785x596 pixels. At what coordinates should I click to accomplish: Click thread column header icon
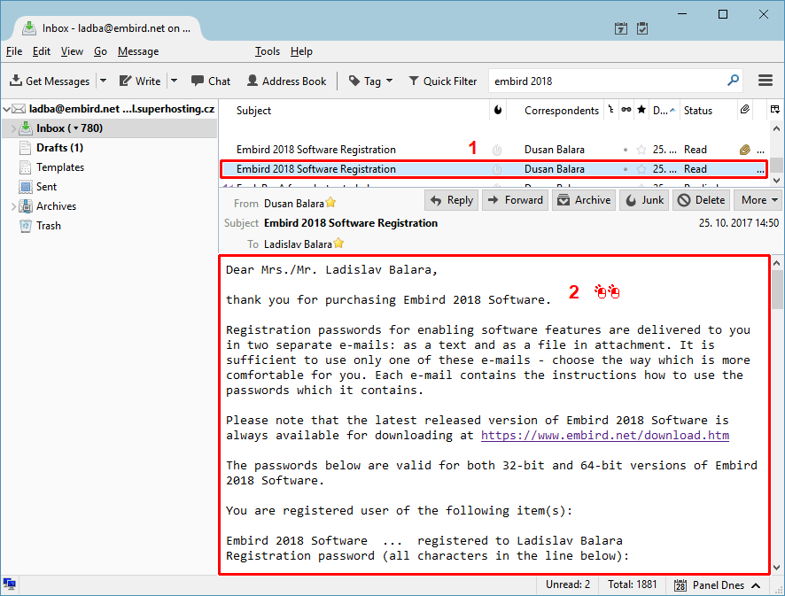click(x=610, y=110)
